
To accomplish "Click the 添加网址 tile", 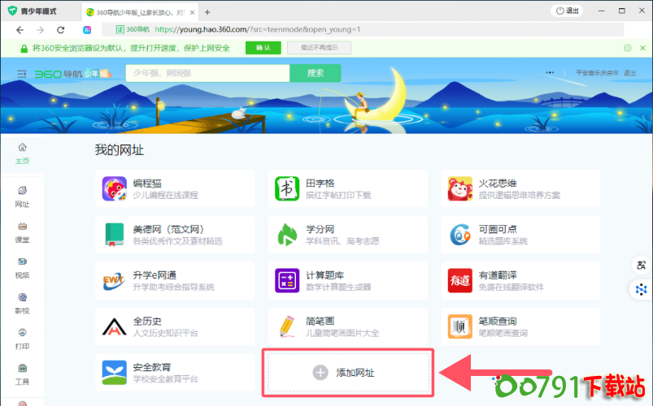I will pyautogui.click(x=347, y=373).
